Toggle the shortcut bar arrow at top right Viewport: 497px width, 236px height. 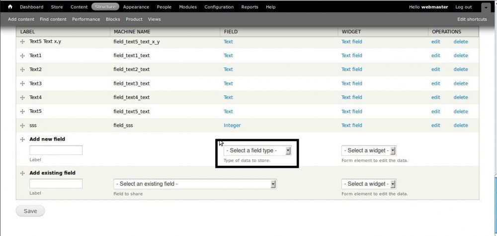[485, 7]
